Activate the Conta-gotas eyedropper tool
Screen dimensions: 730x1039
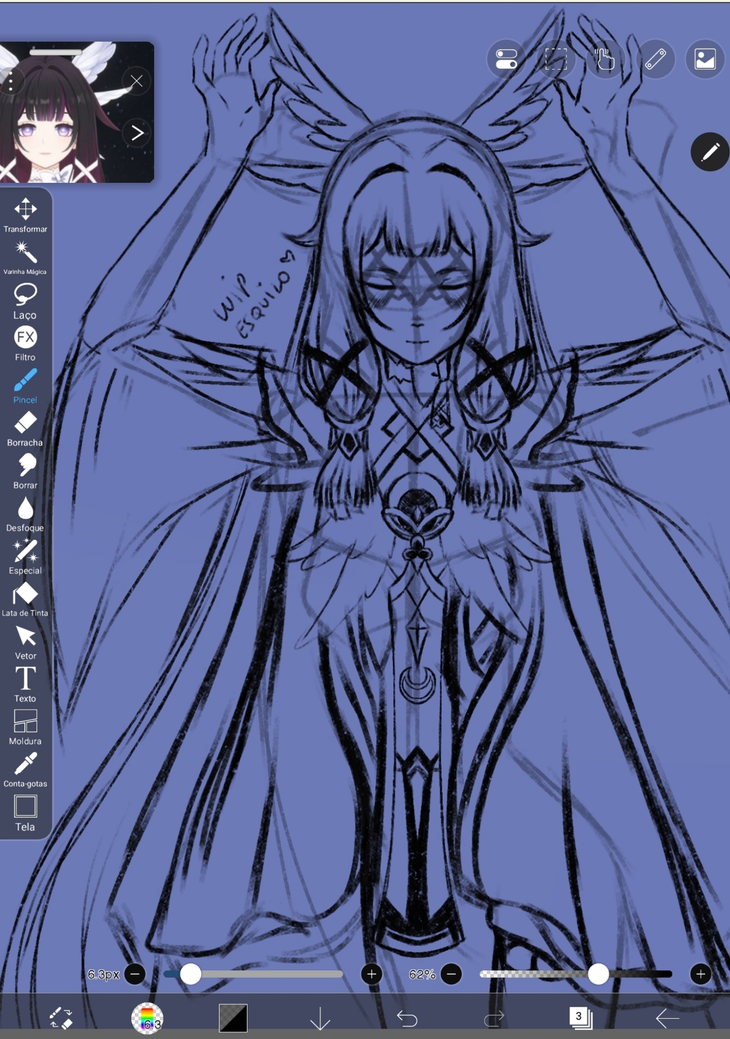click(25, 770)
